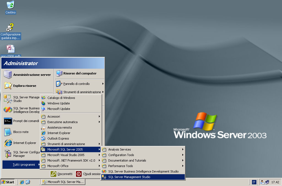This screenshot has height=186, width=282.
Task: Click the Start button
Action: point(8,182)
